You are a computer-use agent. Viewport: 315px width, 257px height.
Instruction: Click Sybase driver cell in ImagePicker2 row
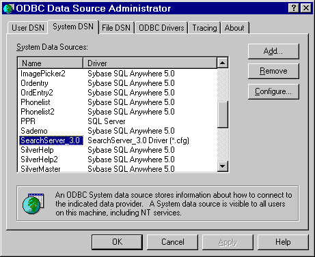pos(131,74)
